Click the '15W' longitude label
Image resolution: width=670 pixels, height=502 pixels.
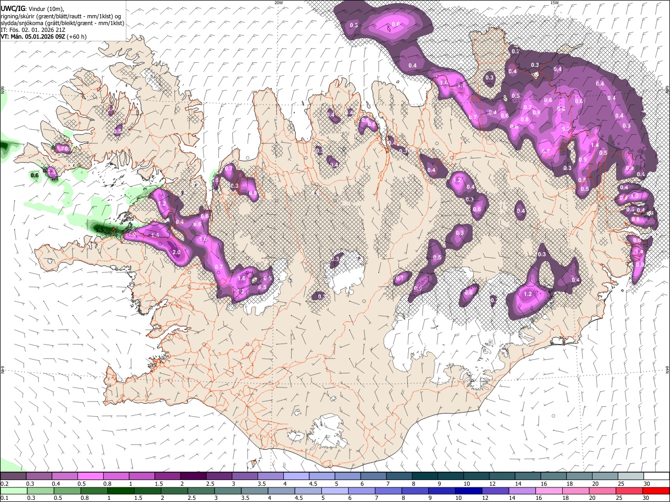[x=554, y=3]
